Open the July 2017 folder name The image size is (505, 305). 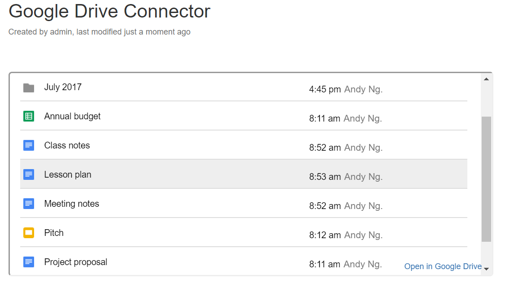63,87
